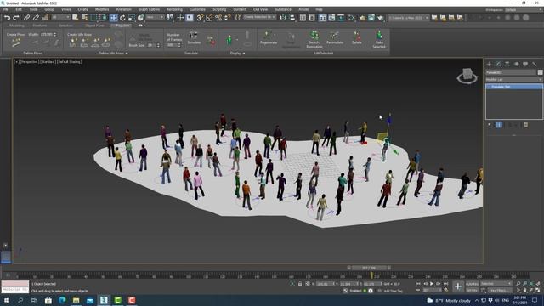Select the Link tool icon

pyautogui.click(x=26, y=18)
